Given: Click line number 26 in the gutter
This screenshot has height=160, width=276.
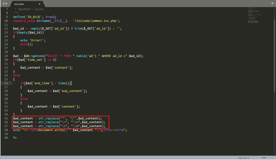Looking at the screenshot, I should tap(6, 83).
